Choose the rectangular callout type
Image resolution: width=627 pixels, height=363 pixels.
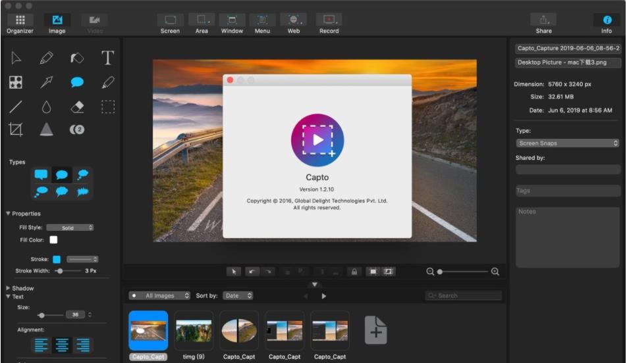tap(41, 174)
